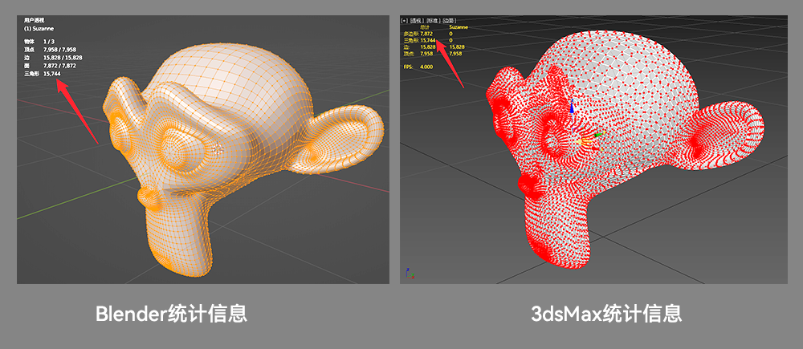Screen dimensions: 803x349
Task: Click the 物体 1 / 3 statistic
Action: tap(39, 42)
